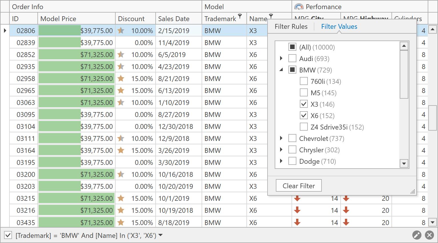Switch to the Filter Rules tab
Viewport: 438px width, 243px height.
point(291,27)
